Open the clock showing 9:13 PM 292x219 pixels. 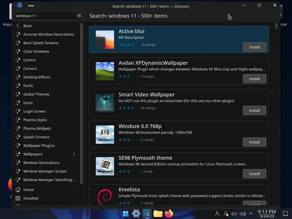click(267, 214)
